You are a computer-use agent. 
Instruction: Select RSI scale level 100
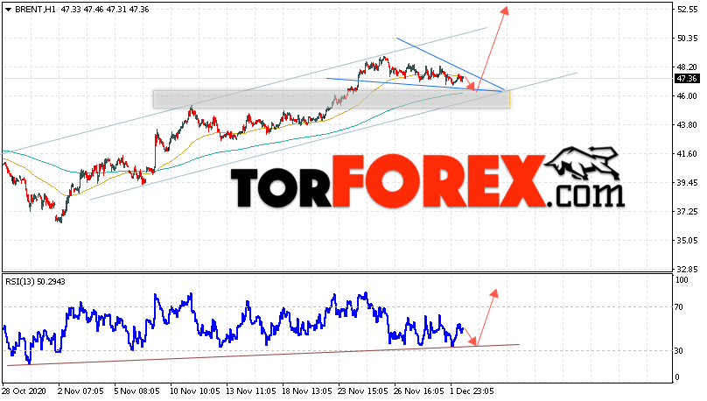(x=682, y=280)
